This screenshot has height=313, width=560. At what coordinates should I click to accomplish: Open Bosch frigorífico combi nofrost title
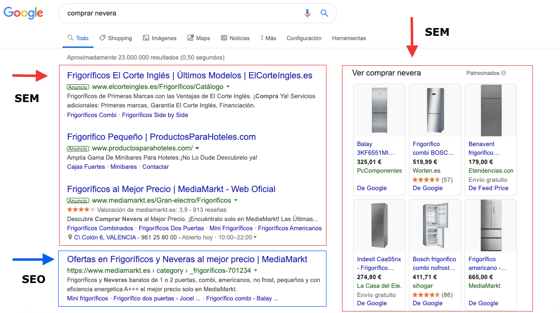(x=434, y=264)
